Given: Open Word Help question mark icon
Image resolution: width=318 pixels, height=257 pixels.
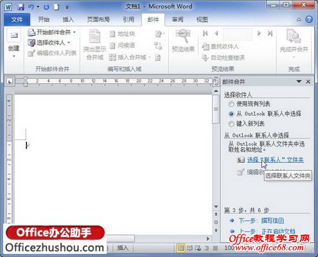Looking at the screenshot, I should pos(309,19).
